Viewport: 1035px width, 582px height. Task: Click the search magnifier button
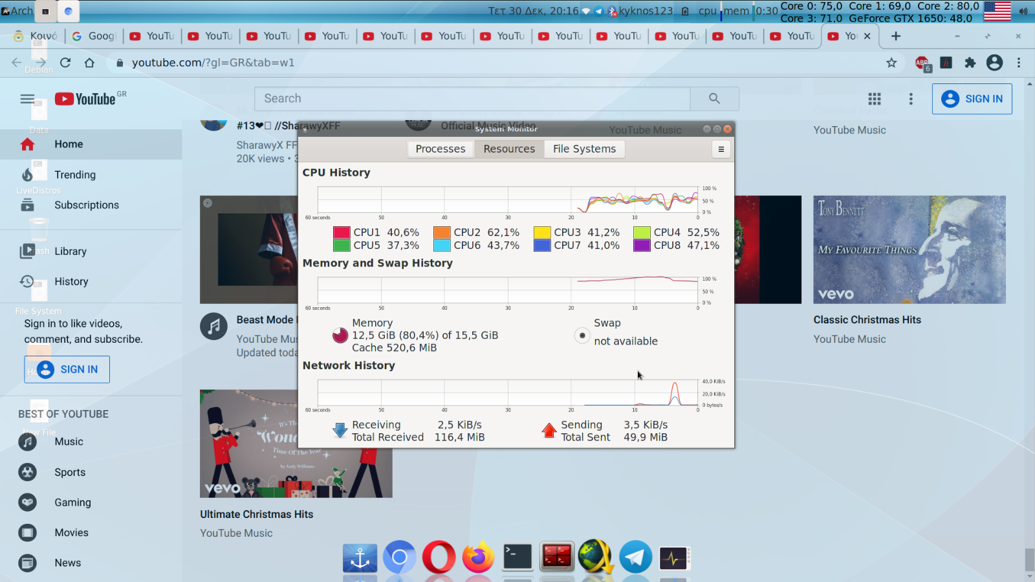[x=714, y=98]
